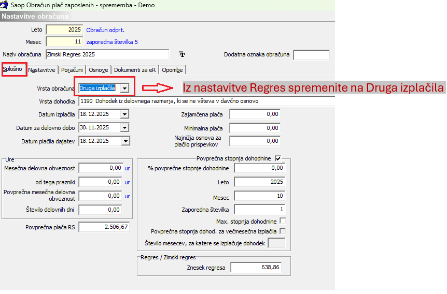Select the Osnove tab
The image size is (447, 294).
coord(99,70)
